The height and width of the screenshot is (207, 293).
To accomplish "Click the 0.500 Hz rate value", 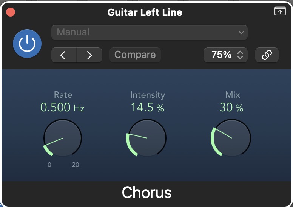I will point(62,108).
